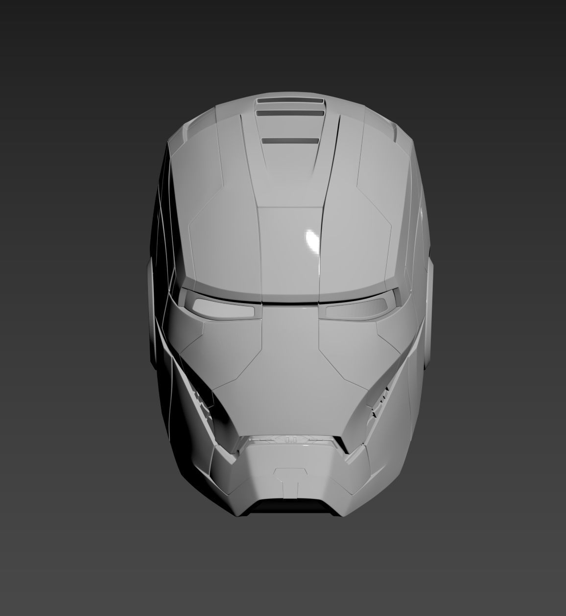Click the helmet's left eye slot
The width and height of the screenshot is (566, 616).
pos(223,308)
